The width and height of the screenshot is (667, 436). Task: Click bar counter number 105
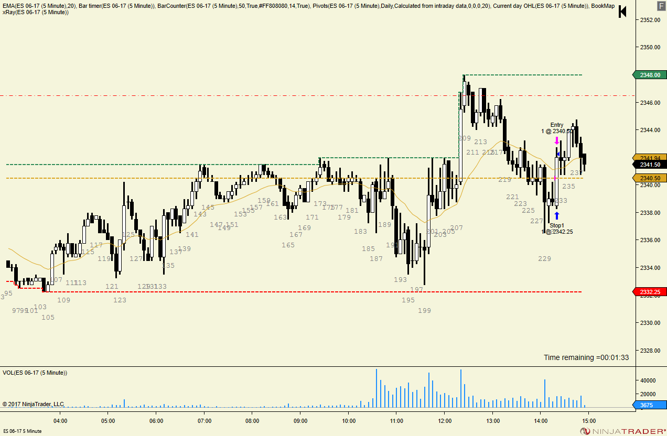point(48,318)
